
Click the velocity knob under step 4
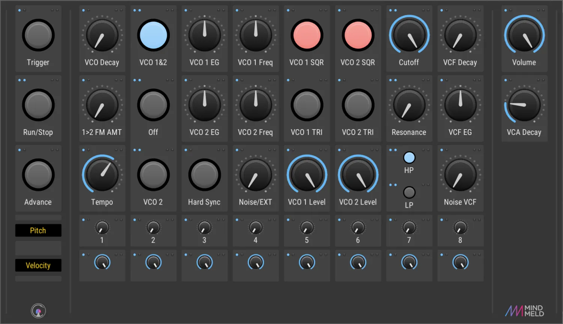click(256, 262)
